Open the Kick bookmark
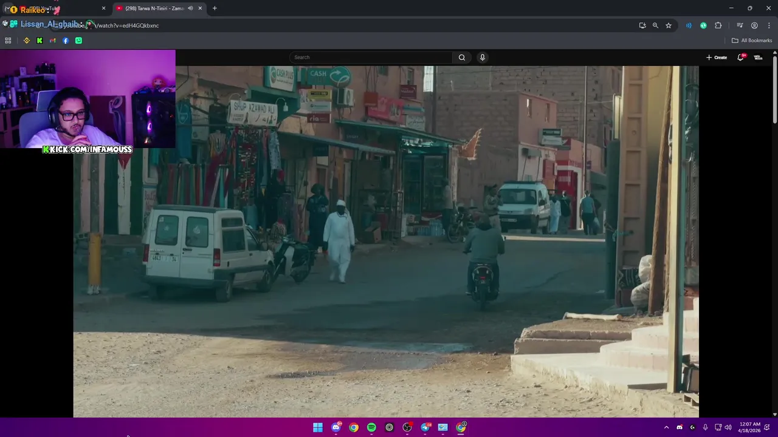Viewport: 778px width, 437px height. [40, 41]
